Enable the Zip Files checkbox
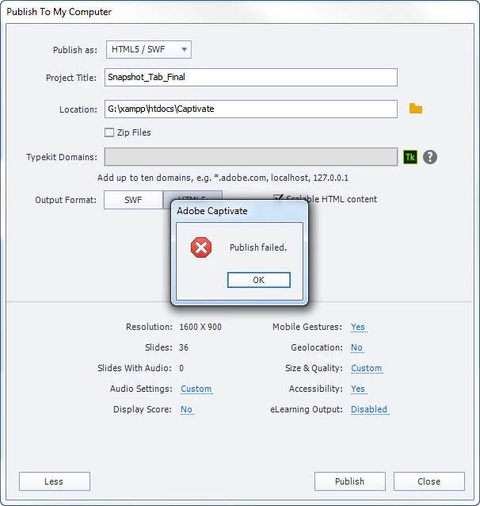 tap(109, 132)
